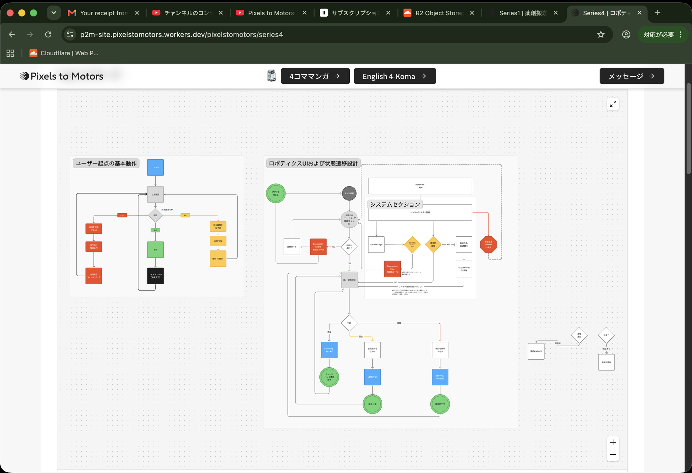Click the ユーザー起点の基本動作 section label
The image size is (692, 473).
pyautogui.click(x=106, y=163)
